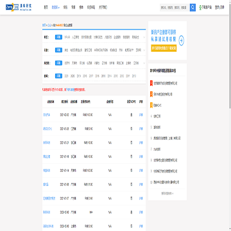The image size is (231, 231).
Task: Open the details link in last visible table row
Action: [141, 227]
